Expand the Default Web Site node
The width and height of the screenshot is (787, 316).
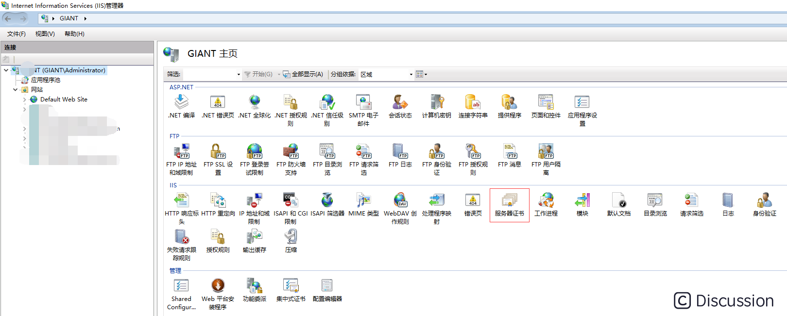pyautogui.click(x=24, y=99)
